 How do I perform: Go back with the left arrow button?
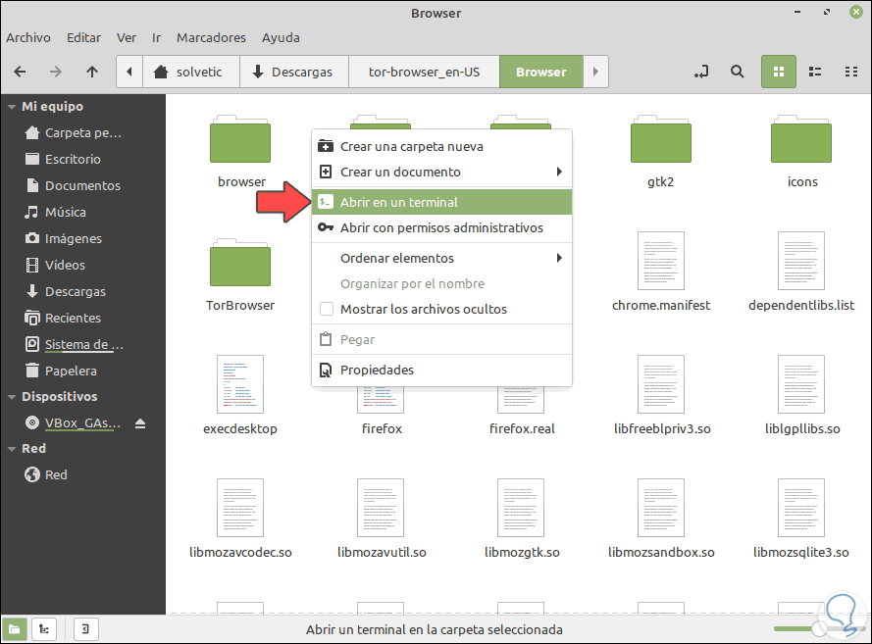[20, 72]
